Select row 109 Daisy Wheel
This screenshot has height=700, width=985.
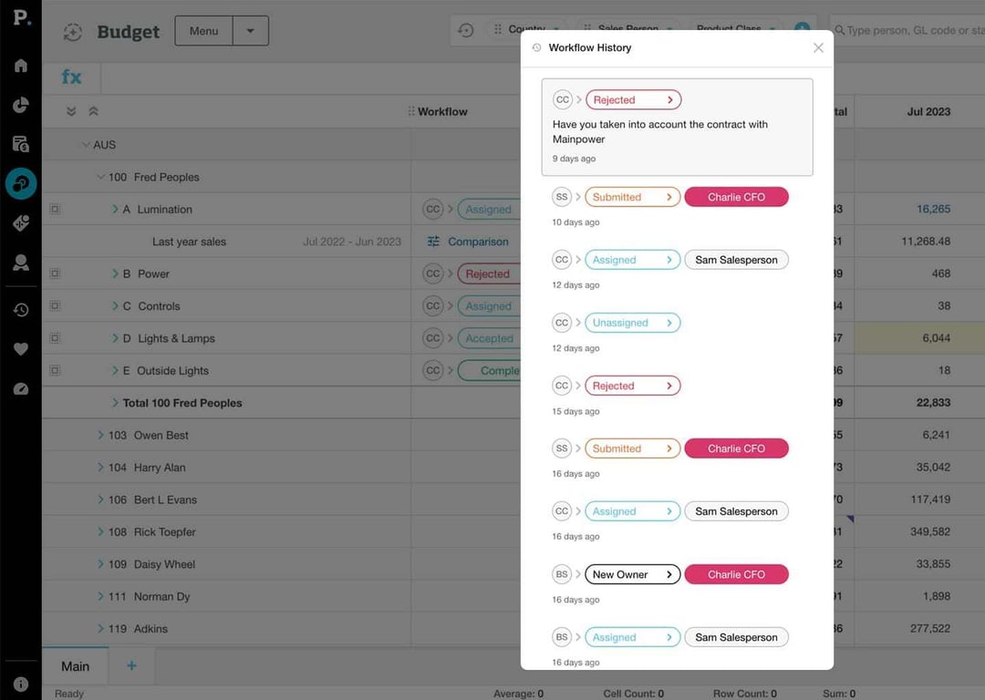tap(164, 564)
